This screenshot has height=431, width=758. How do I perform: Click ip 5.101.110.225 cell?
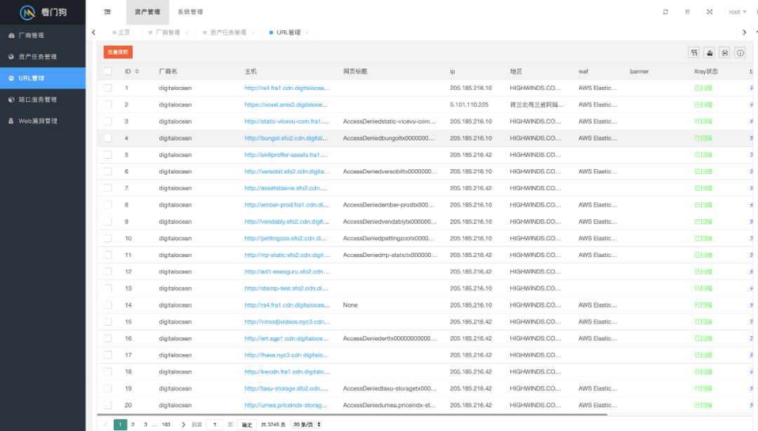(469, 105)
